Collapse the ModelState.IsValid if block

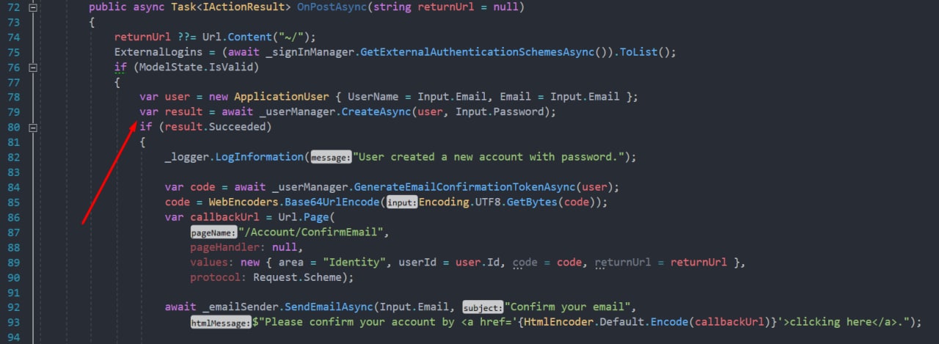coord(32,67)
